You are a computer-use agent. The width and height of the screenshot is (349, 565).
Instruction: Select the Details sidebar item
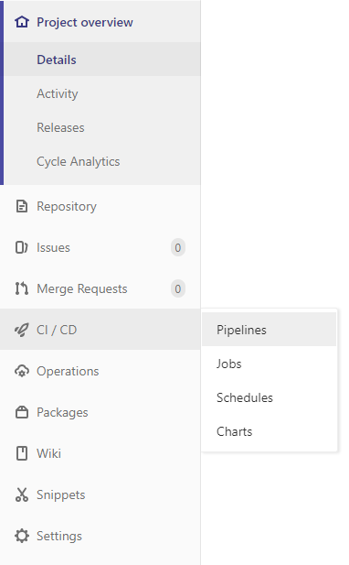coord(102,60)
